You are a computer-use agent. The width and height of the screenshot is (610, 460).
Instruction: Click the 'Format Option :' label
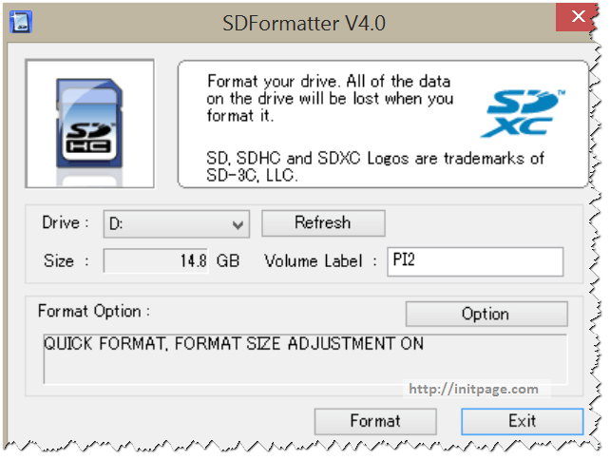(94, 312)
